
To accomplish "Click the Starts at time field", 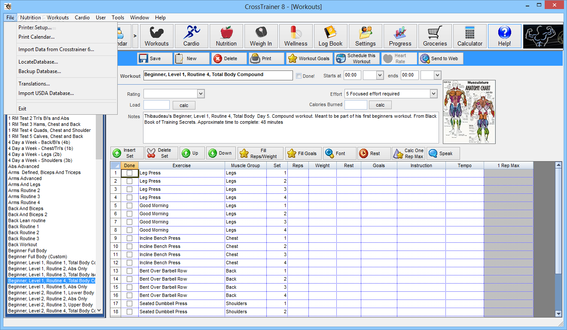I will coord(352,75).
